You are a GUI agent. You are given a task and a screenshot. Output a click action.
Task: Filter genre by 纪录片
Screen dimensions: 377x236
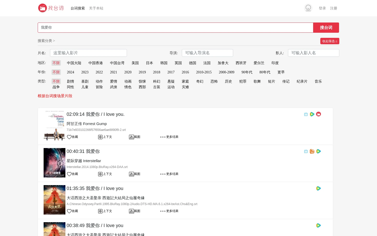pyautogui.click(x=302, y=81)
